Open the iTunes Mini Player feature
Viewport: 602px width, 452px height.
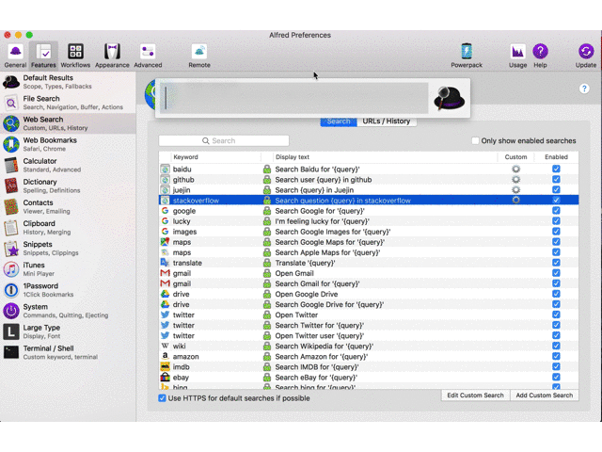tap(68, 269)
